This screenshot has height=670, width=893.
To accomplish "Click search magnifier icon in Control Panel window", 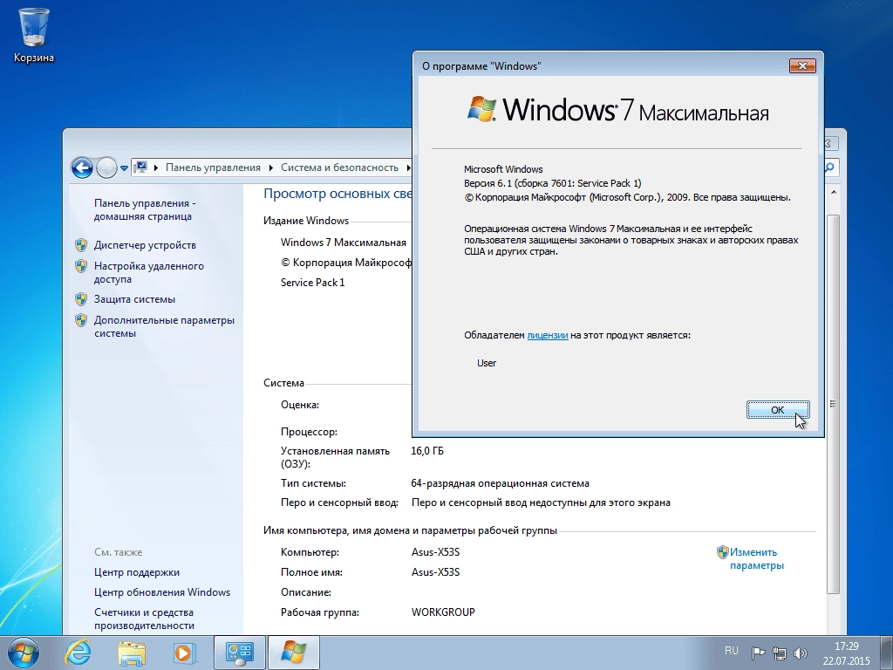I will click(830, 167).
